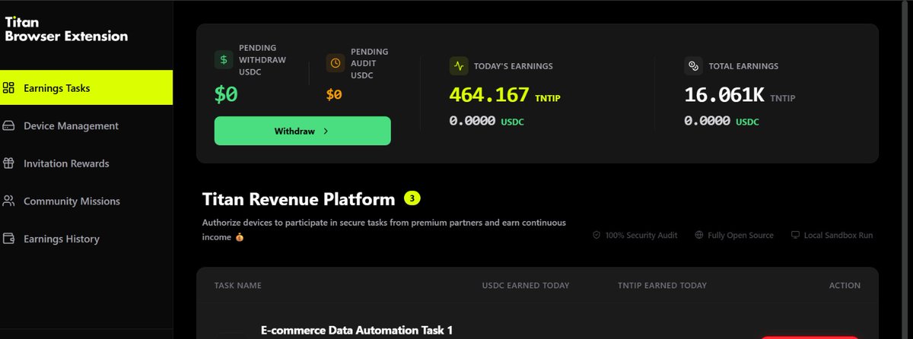Click the yellow badge showing 3
The height and width of the screenshot is (339, 913).
[x=412, y=198]
